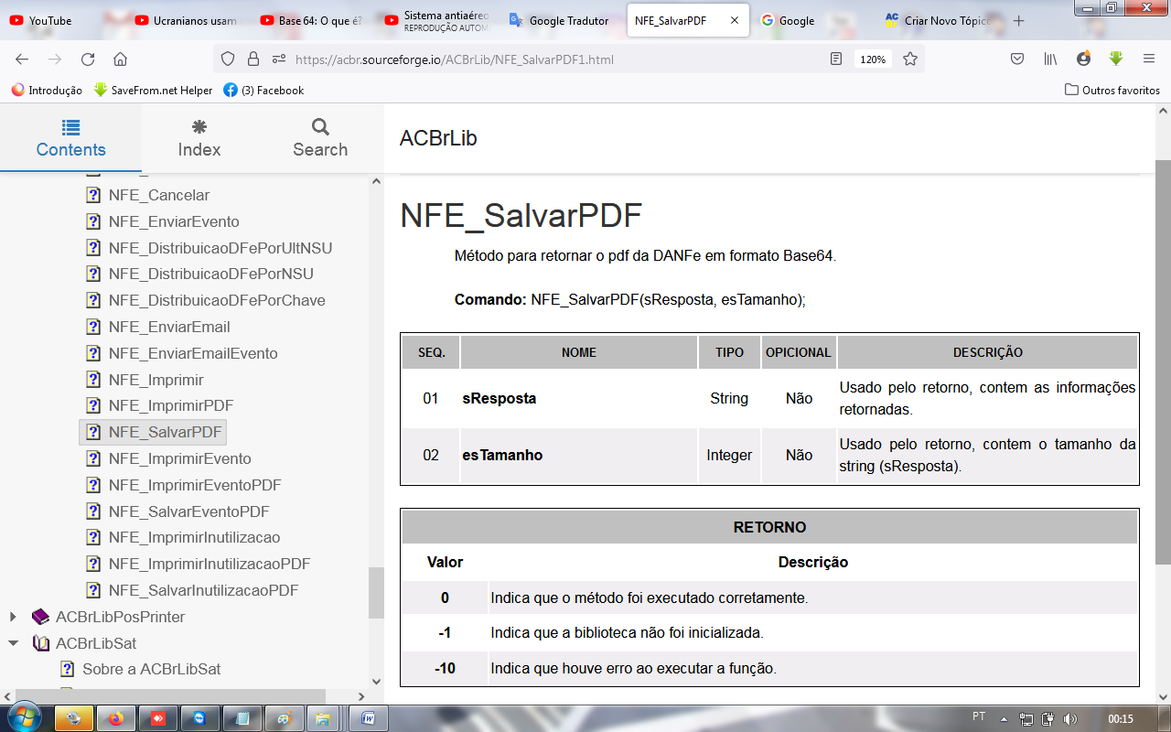1171x732 pixels.
Task: Switch to the Sistema antiaéreo tab
Action: (x=437, y=20)
